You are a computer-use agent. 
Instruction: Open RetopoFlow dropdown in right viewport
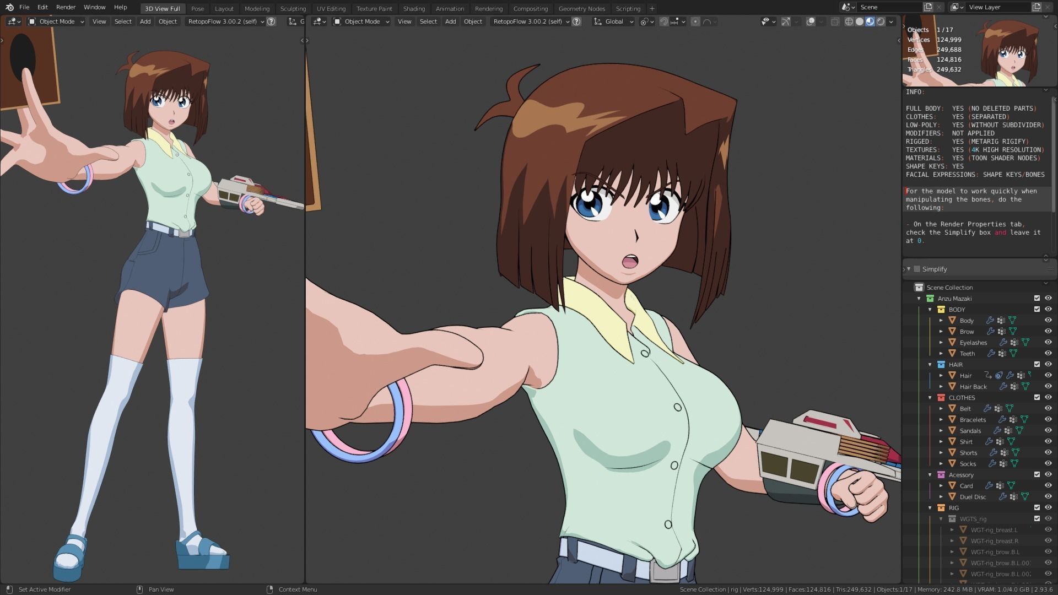531,21
